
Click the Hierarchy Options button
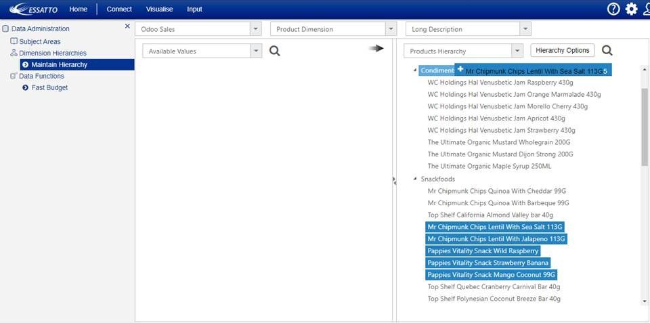click(x=563, y=50)
